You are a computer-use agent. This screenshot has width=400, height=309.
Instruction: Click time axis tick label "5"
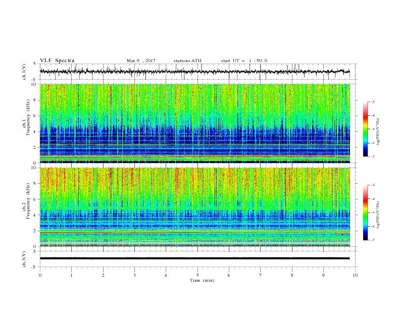(x=197, y=275)
